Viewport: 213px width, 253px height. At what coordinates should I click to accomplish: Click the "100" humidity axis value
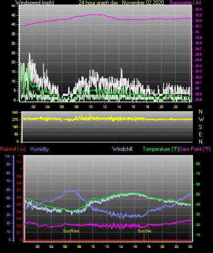point(8,156)
